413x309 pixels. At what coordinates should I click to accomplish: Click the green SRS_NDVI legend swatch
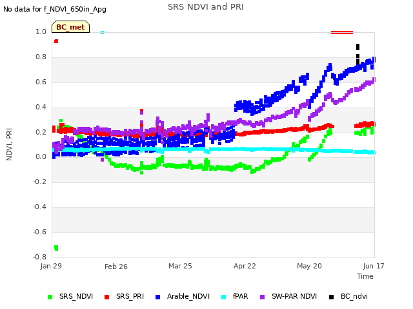pyautogui.click(x=50, y=297)
